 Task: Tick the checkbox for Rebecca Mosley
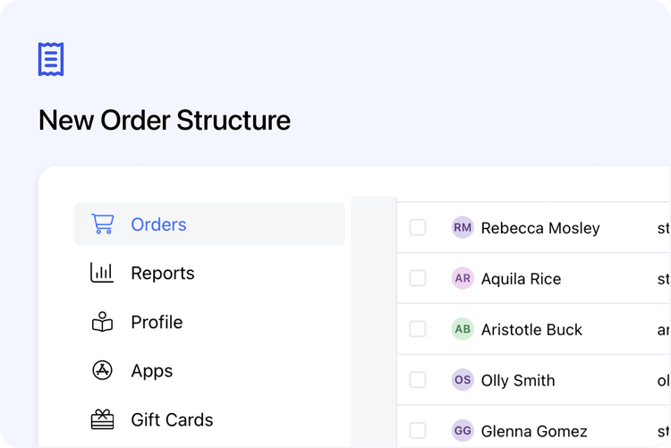(x=418, y=227)
